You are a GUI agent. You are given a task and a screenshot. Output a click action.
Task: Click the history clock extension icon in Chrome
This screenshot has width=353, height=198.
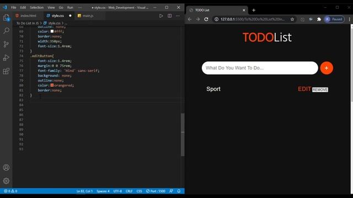point(303,19)
